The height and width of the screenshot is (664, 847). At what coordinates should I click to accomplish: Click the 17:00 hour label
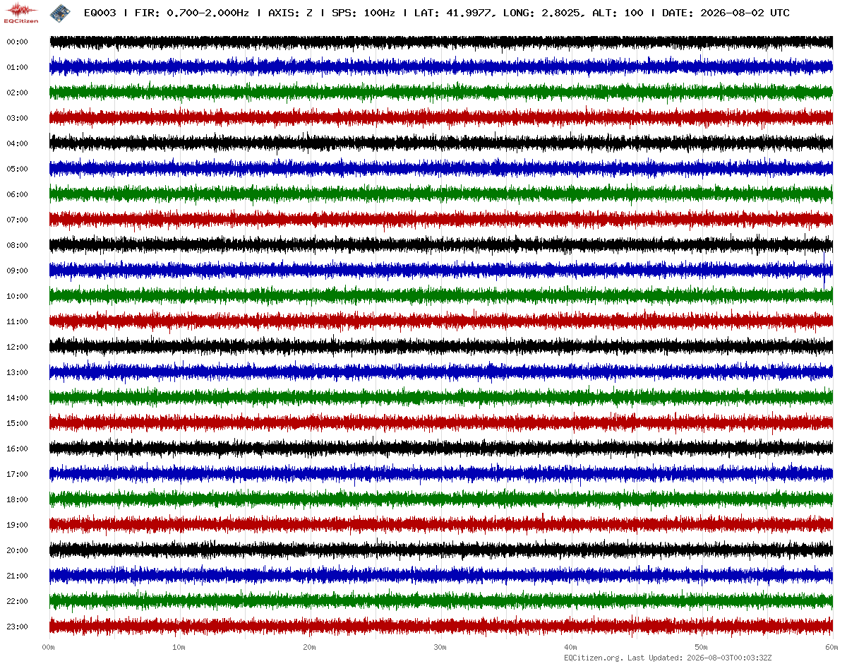click(x=17, y=475)
